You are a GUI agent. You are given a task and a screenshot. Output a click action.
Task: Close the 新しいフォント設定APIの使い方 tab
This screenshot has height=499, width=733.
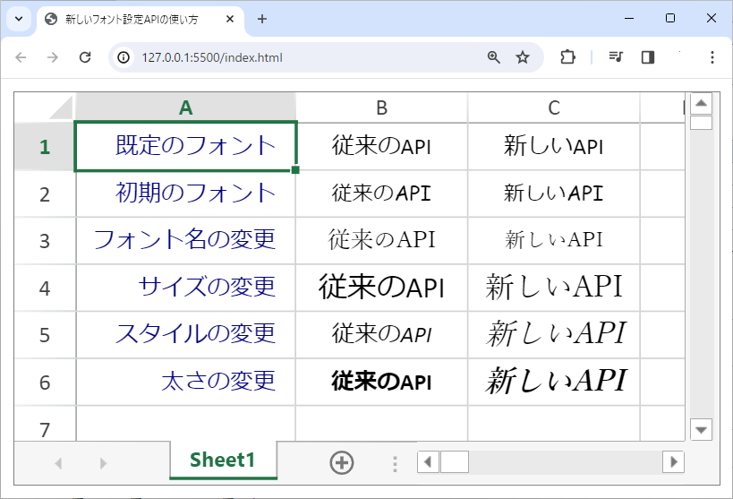coord(229,19)
